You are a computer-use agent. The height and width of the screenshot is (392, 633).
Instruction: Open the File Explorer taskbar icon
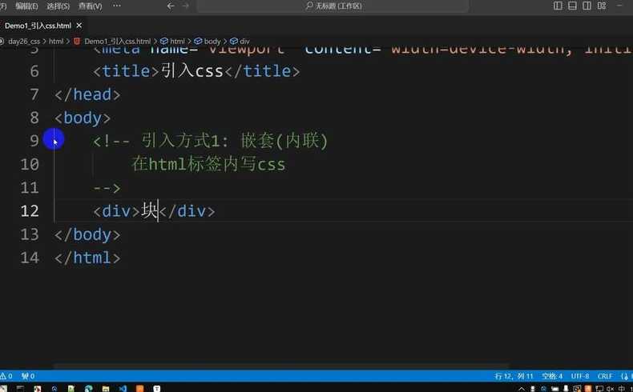pyautogui.click(x=106, y=388)
